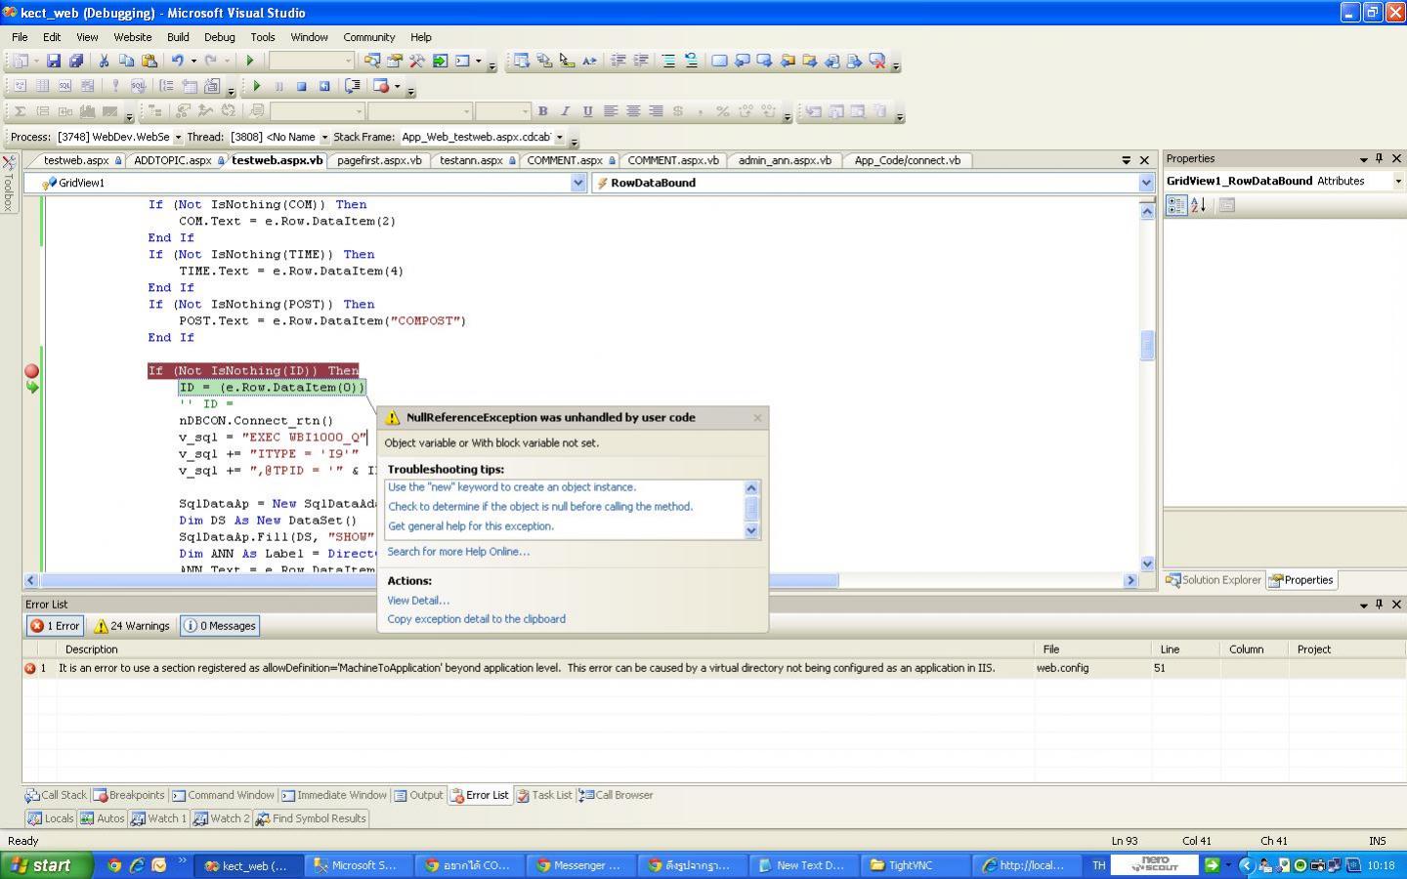
Task: Switch to the Solution Explorer tab
Action: 1213,580
